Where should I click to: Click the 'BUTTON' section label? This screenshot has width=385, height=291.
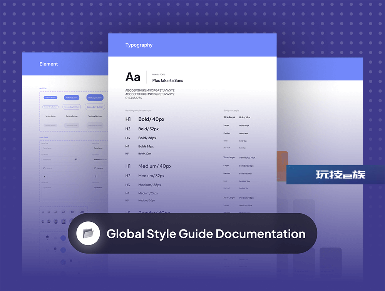(43, 89)
